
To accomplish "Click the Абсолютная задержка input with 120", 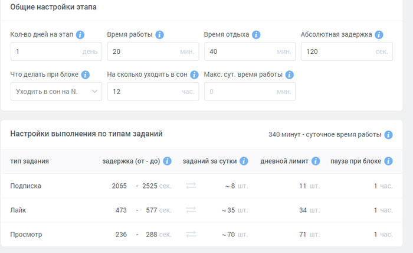I will tap(347, 51).
